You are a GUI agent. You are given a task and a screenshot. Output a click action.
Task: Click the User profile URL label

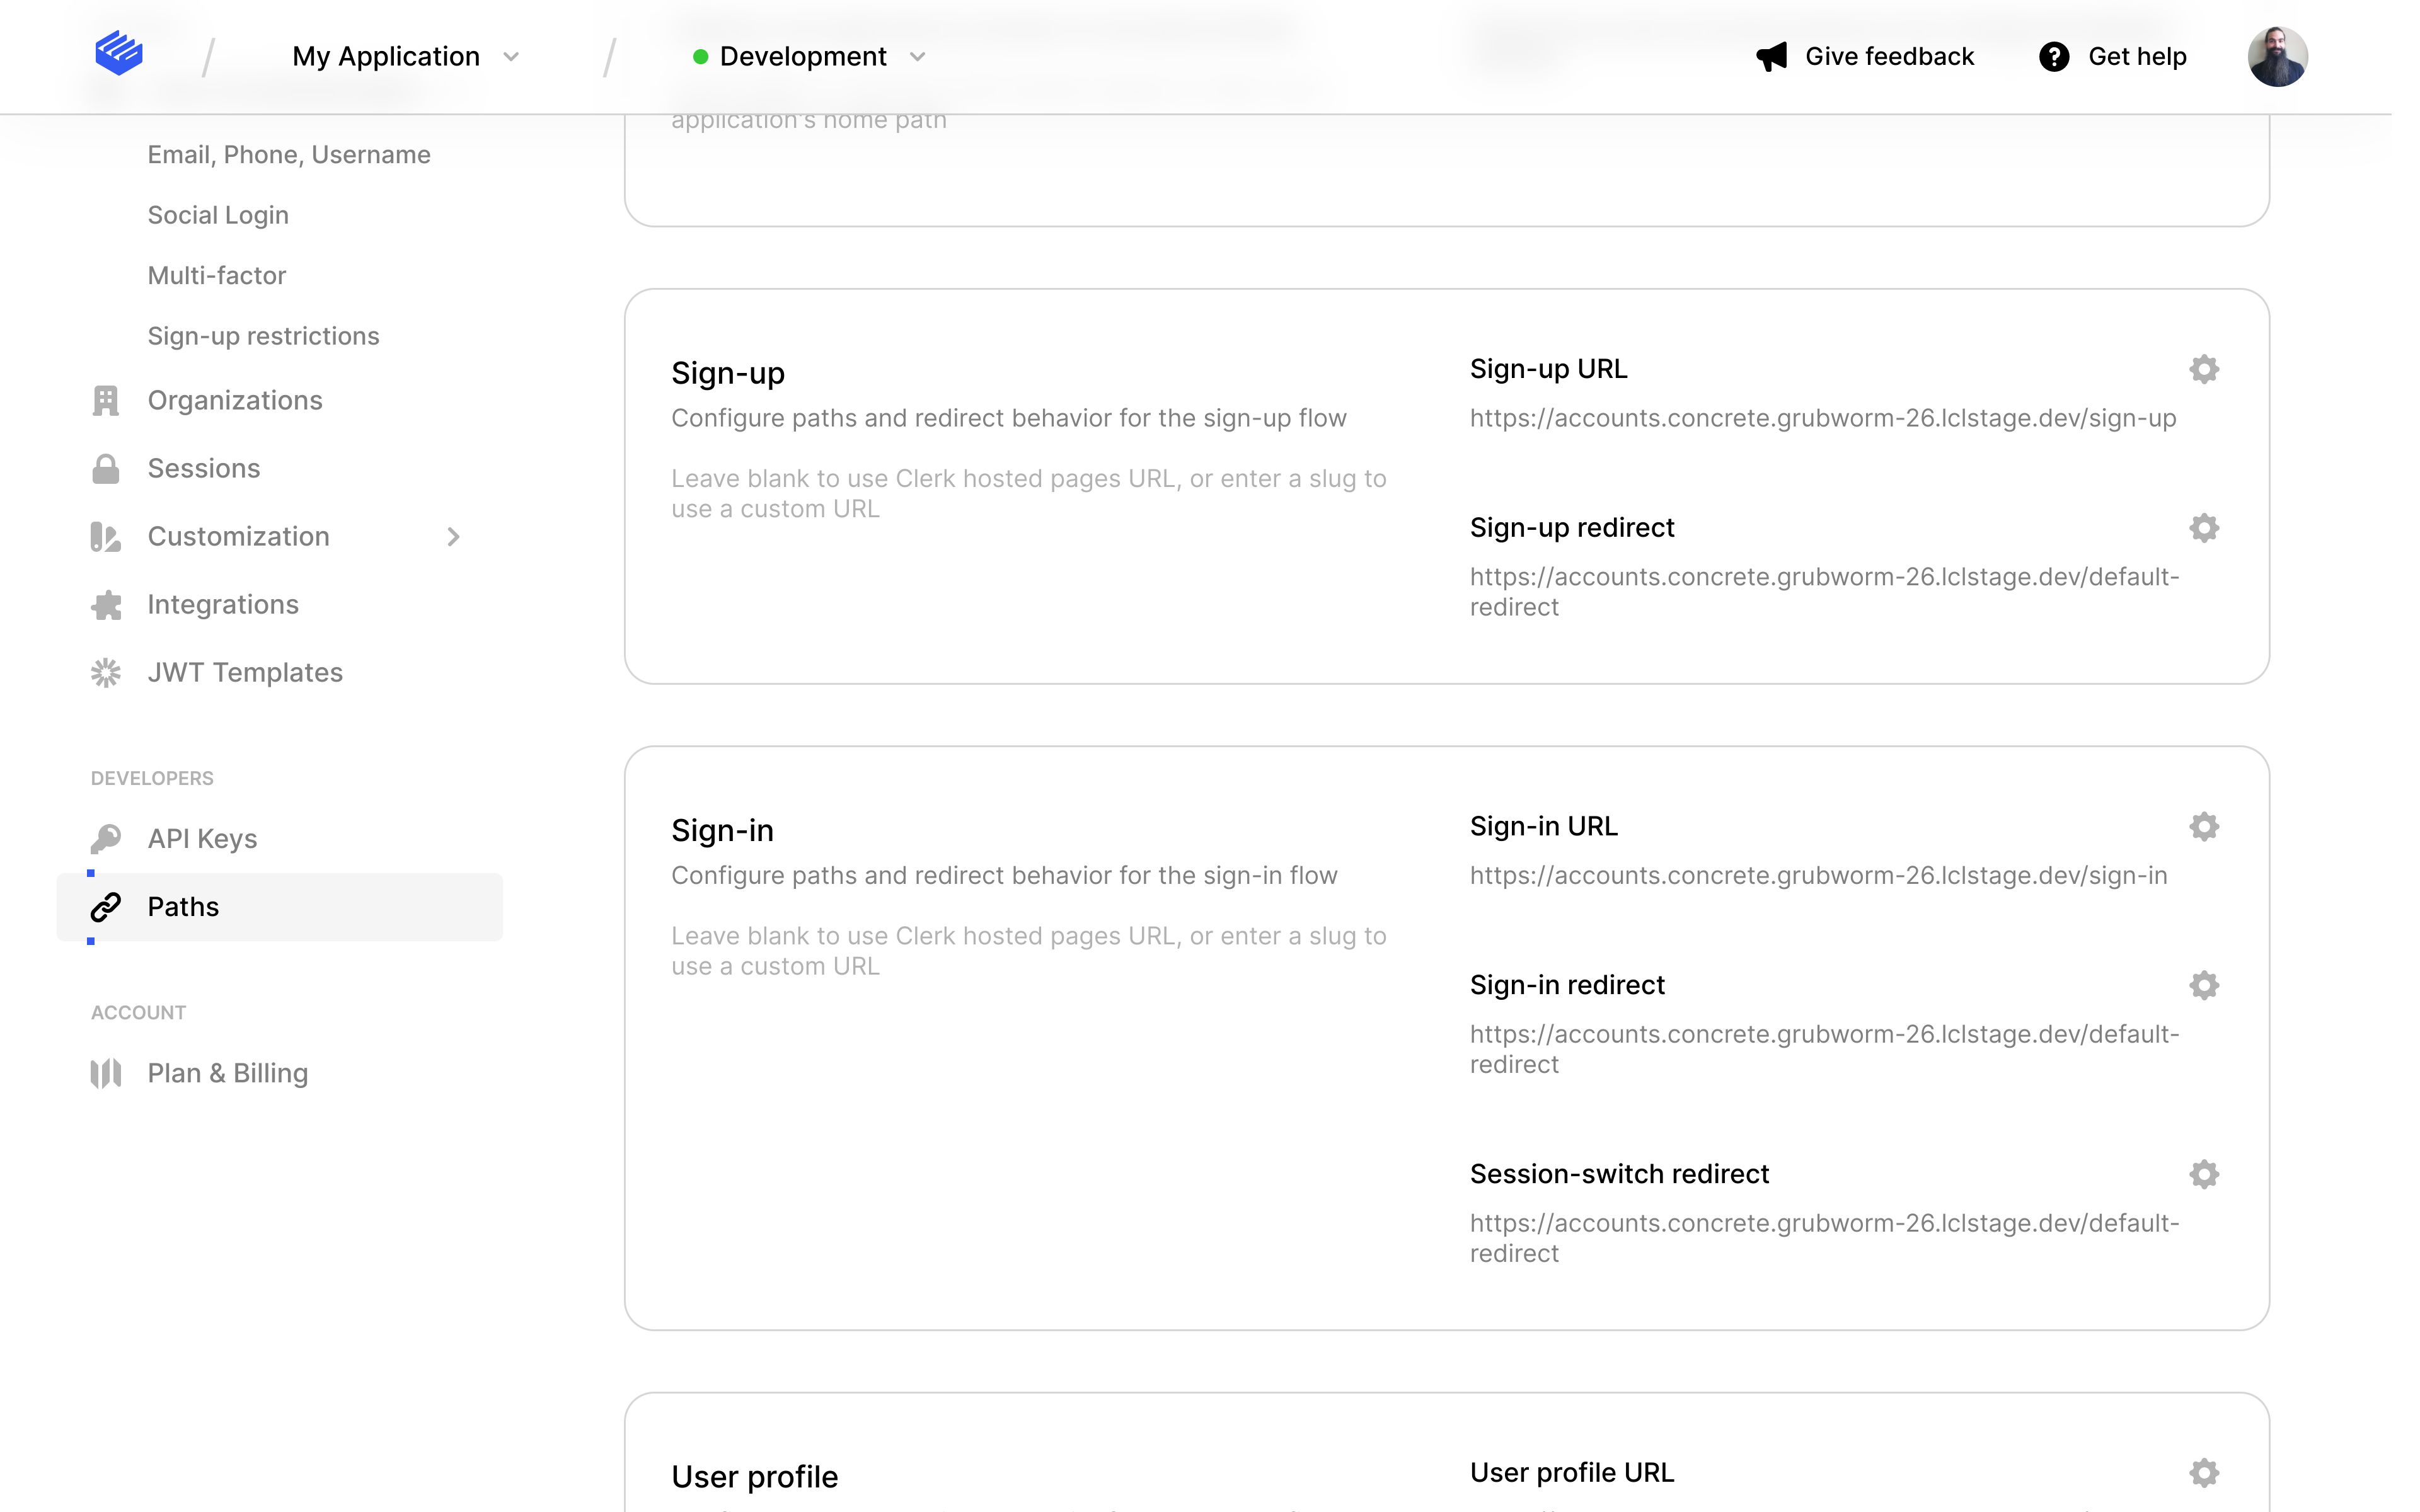click(x=1572, y=1473)
